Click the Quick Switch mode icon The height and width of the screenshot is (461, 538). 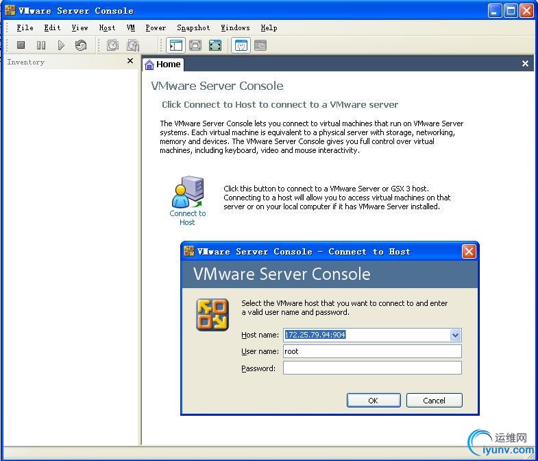tap(195, 45)
